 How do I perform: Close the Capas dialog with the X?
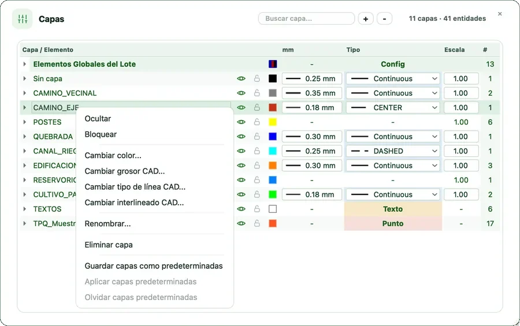(500, 14)
